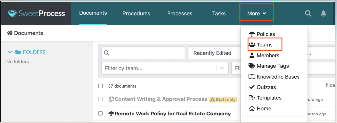The width and height of the screenshot is (337, 123).
Task: Click the Quizzes checkmark icon
Action: click(252, 87)
